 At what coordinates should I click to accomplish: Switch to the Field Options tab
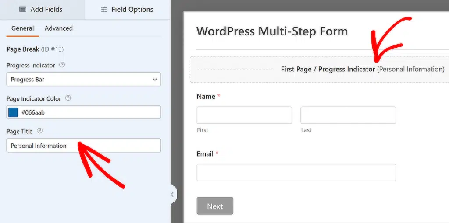[x=127, y=10]
